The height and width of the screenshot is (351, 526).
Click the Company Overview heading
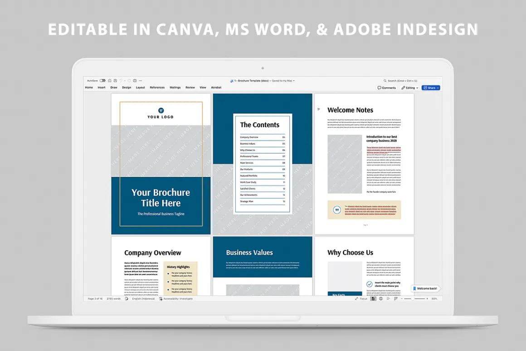pos(153,253)
